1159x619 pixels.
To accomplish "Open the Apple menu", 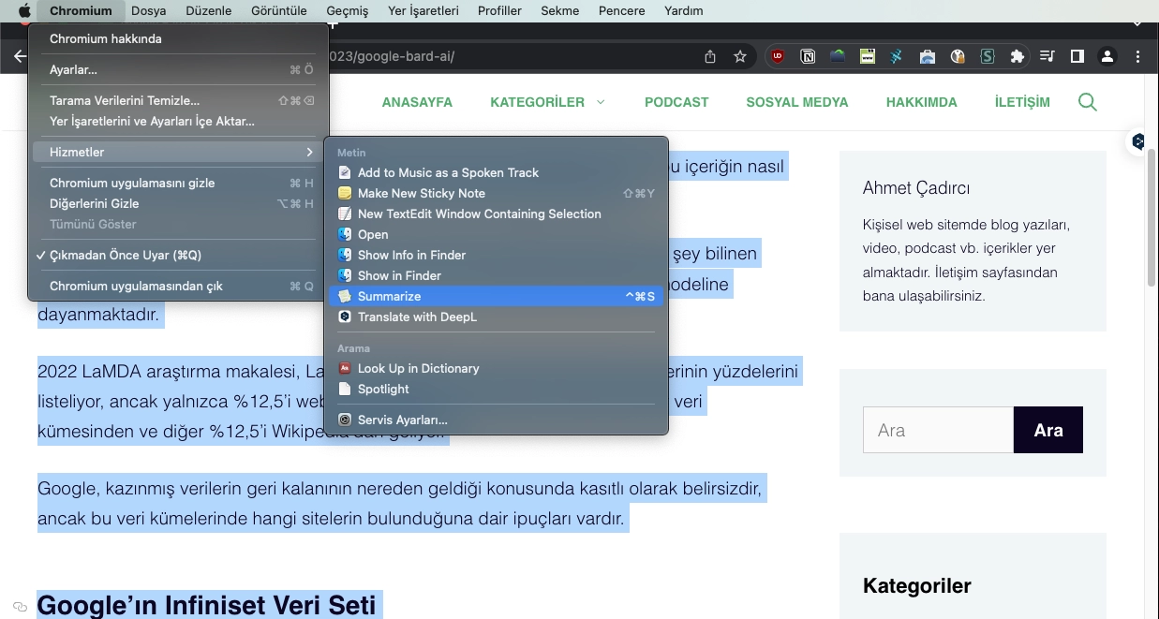I will click(24, 11).
